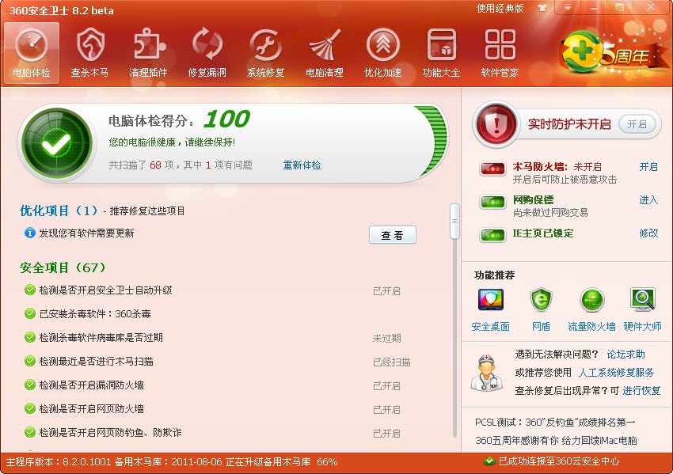This screenshot has width=673, height=474.
Task: Click the 查看 button for software updates
Action: (393, 235)
